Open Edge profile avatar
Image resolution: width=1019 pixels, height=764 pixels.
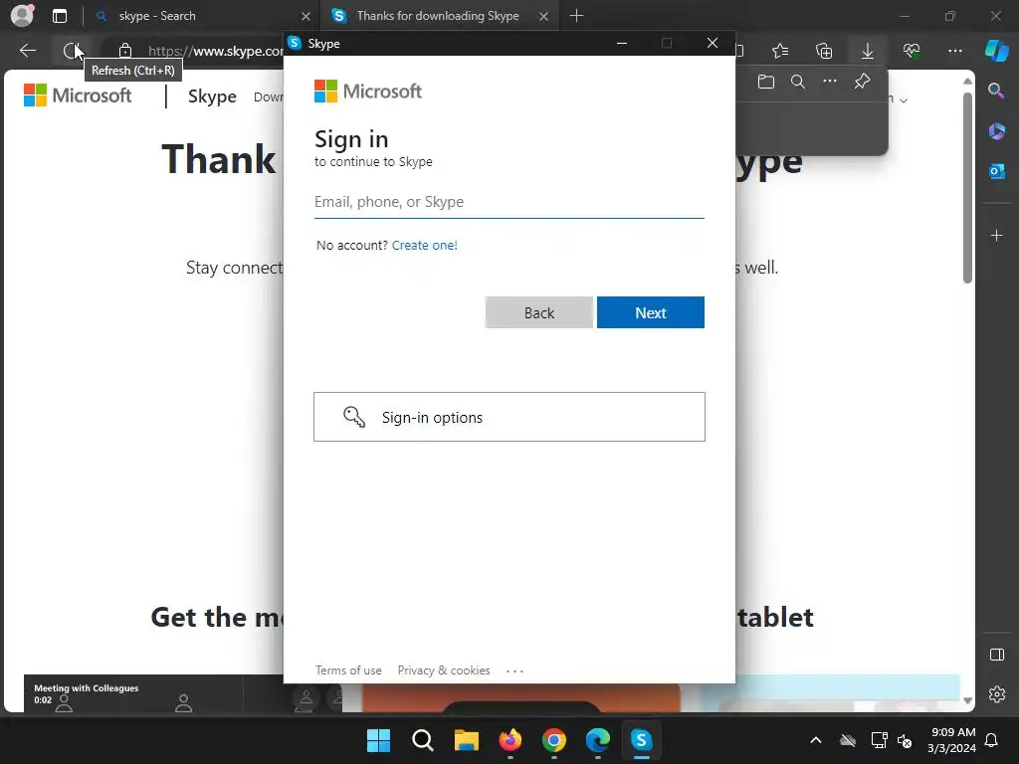click(x=22, y=16)
